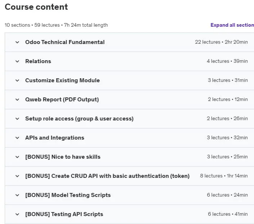The height and width of the screenshot is (224, 254).
Task: Expand [BONUS] Nice to have skills chevron
Action: tap(17, 157)
